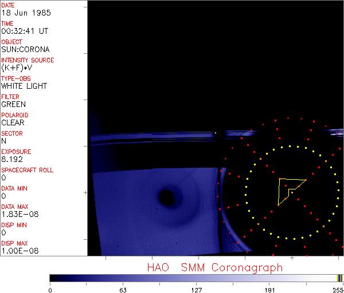Select the DATA MAX value 1.83E-08
This screenshot has width=344, height=293.
[17, 214]
